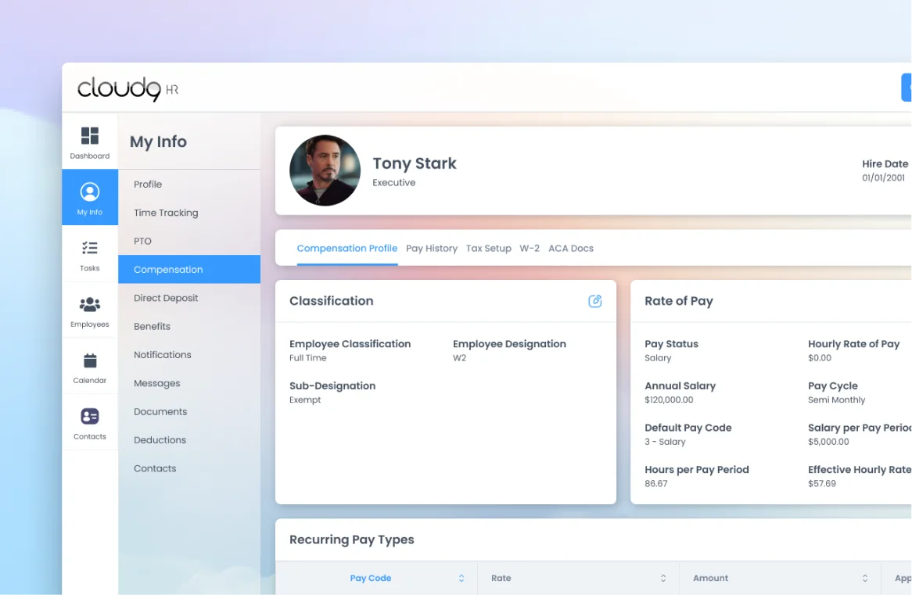
Task: Edit Classification with the pencil icon
Action: (x=594, y=301)
